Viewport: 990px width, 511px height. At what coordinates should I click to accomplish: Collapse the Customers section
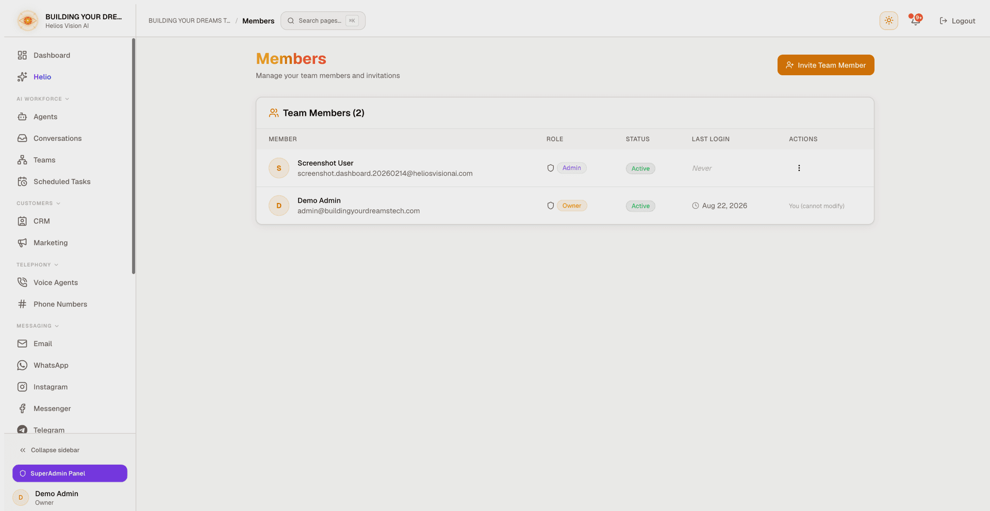[39, 203]
